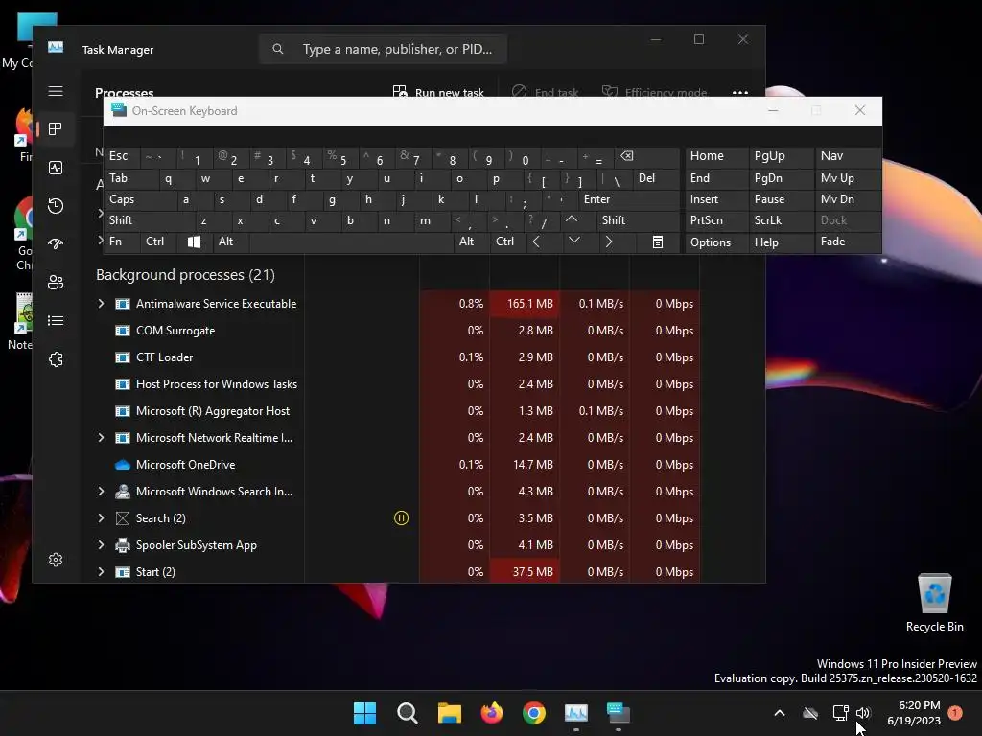
Task: Toggle right Alt key on keyboard
Action: [471, 241]
